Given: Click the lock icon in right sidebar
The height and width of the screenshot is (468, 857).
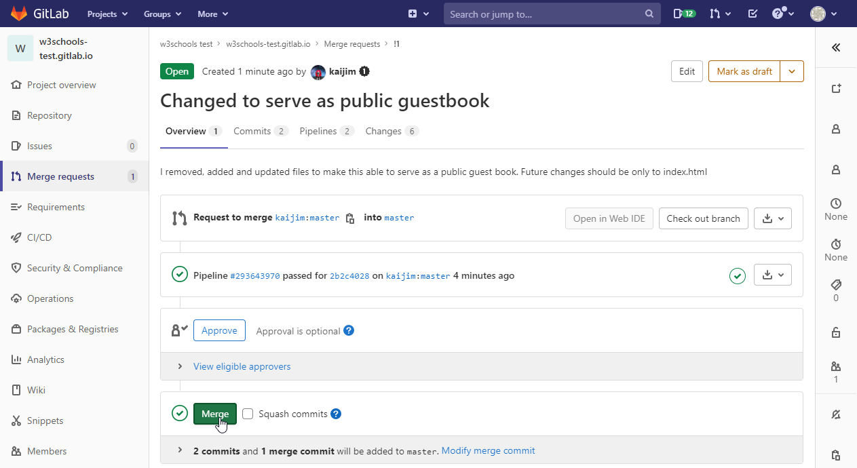Looking at the screenshot, I should point(836,332).
